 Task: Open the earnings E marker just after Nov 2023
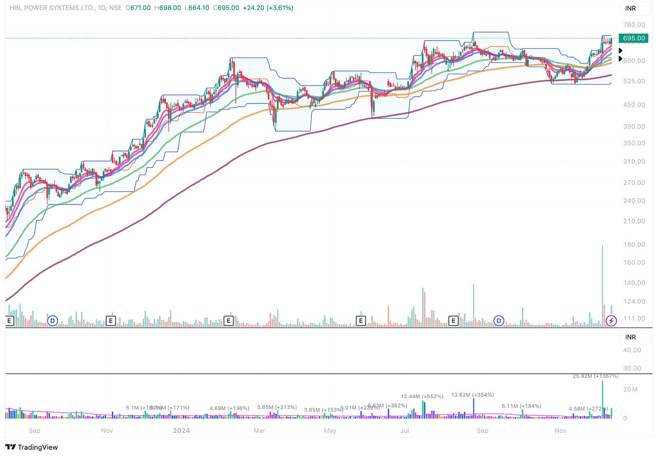[110, 321]
